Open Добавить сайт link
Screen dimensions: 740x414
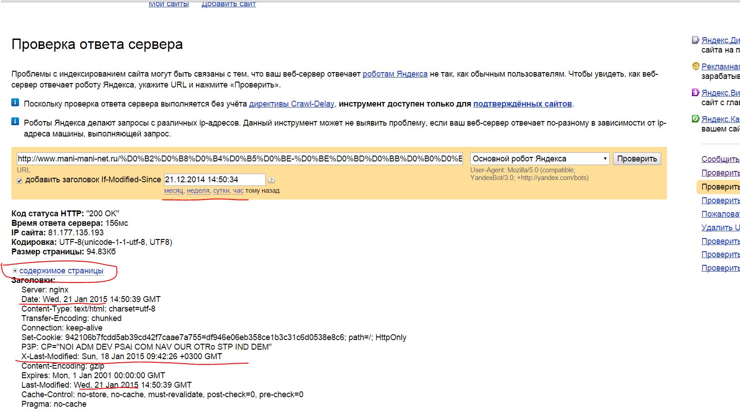coord(229,4)
